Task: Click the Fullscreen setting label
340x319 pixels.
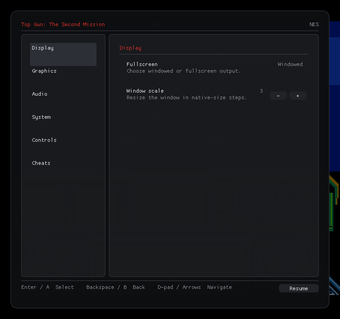Action: [142, 64]
